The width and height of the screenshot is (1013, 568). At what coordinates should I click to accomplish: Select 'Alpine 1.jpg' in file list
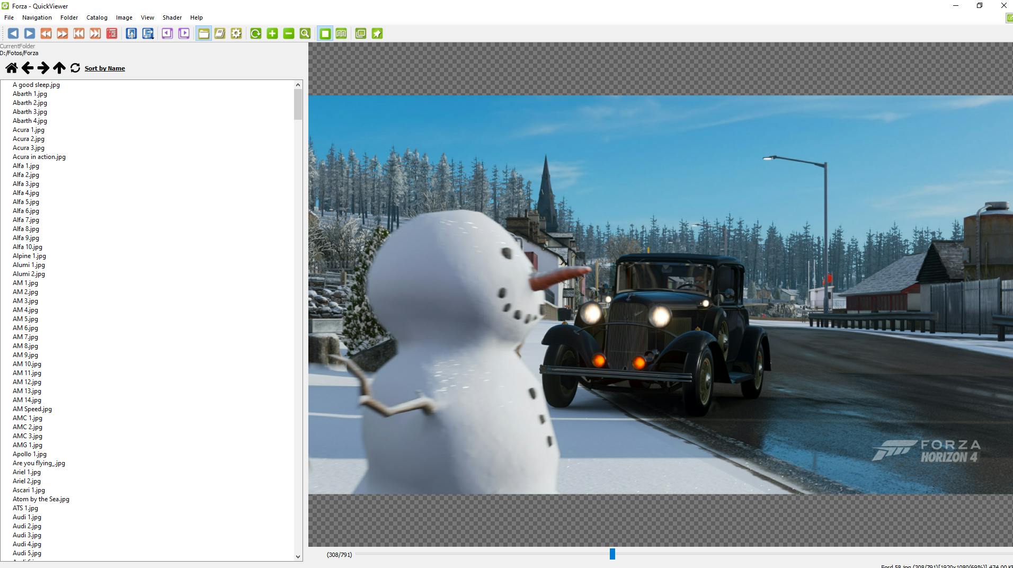(29, 256)
